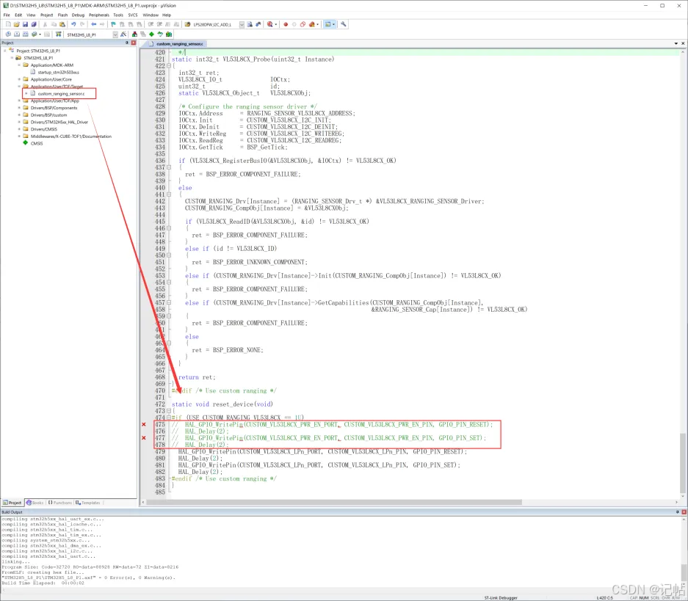Open the LPS28DFW_I2C_ADD_L find combo box

pos(214,24)
